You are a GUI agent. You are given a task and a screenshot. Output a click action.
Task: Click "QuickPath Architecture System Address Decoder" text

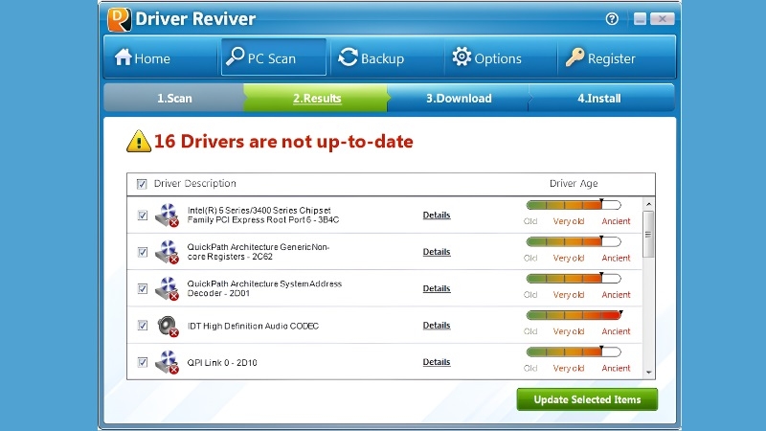coord(265,288)
